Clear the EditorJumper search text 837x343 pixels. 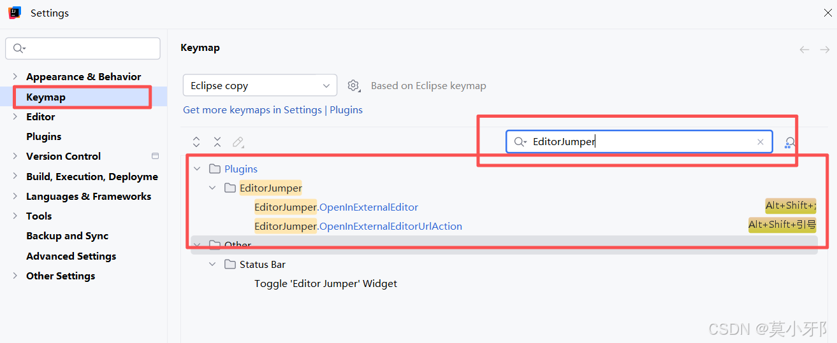[760, 142]
